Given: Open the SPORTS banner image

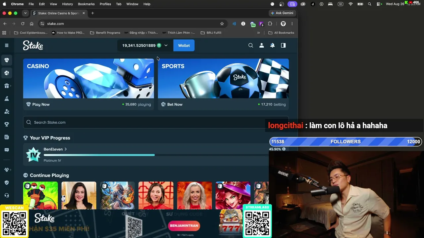Looking at the screenshot, I should click(x=223, y=78).
